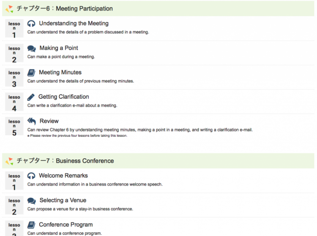Open the Getting Clarification lesson
The height and width of the screenshot is (236, 317).
(x=64, y=97)
